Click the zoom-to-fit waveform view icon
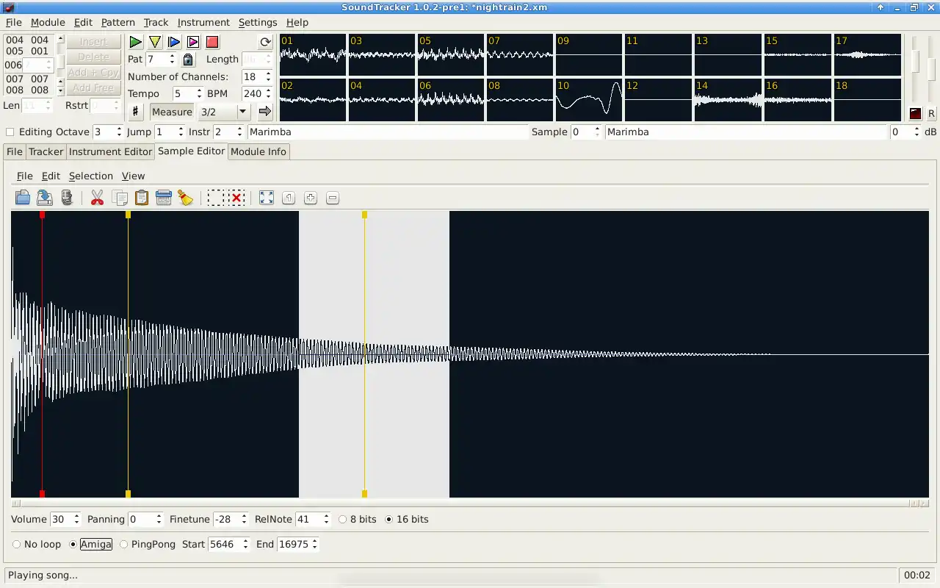 [x=267, y=198]
